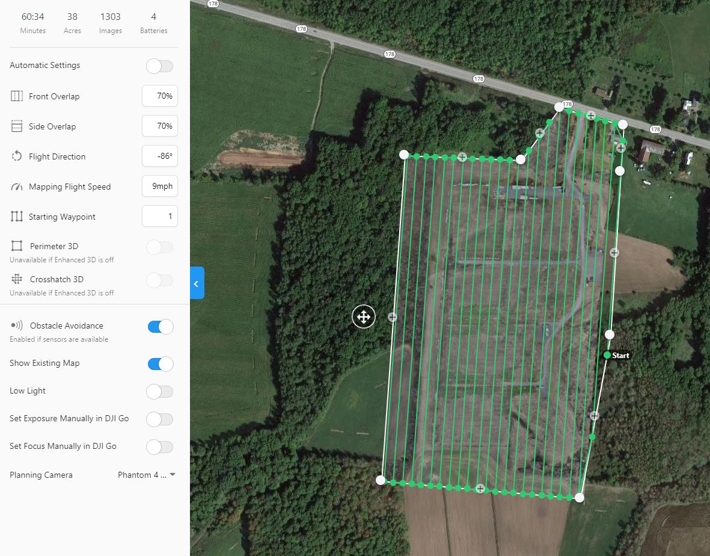Select the top-left white boundary vertex
Screen dimensions: 710x556
pyautogui.click(x=404, y=155)
